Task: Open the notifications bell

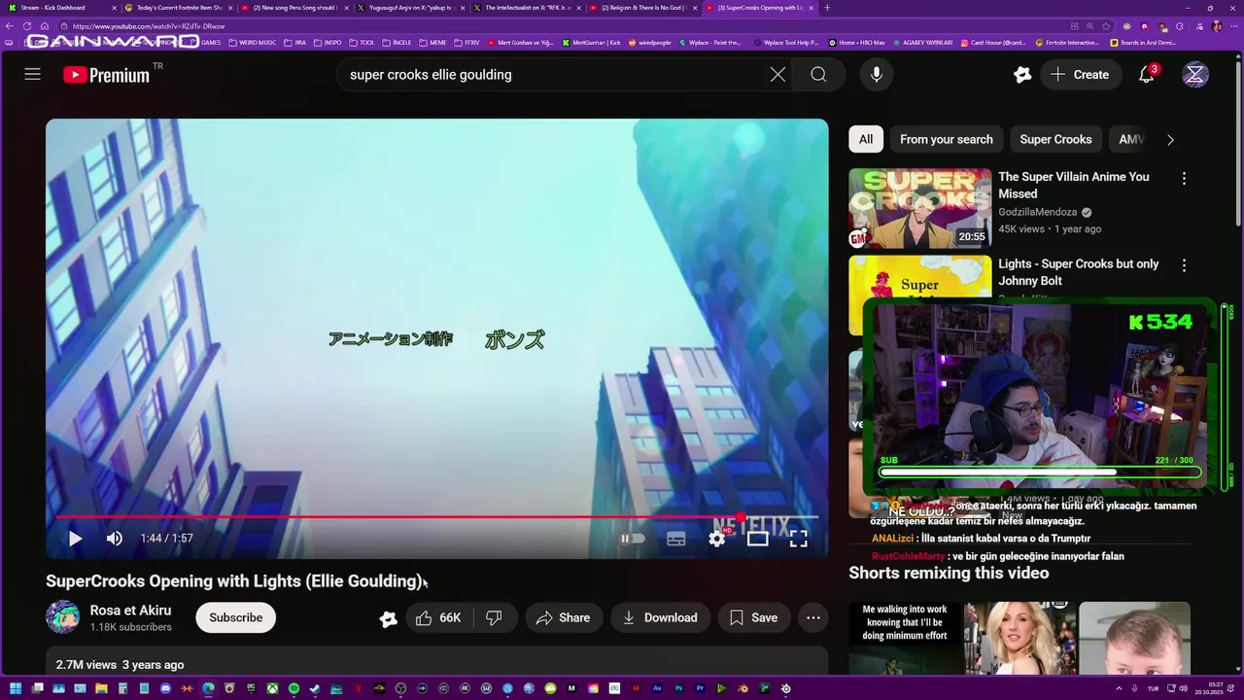Action: pyautogui.click(x=1147, y=74)
